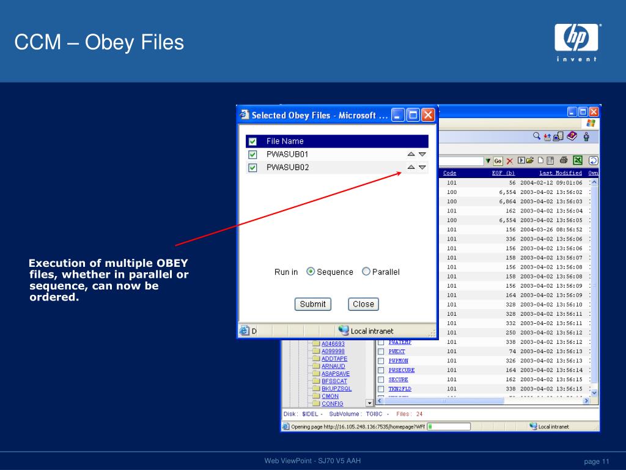Click the computer and server icon
The image size is (626, 470).
tap(558, 136)
